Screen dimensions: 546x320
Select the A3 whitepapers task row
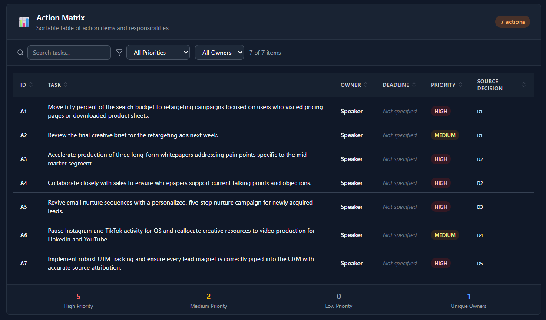point(178,159)
